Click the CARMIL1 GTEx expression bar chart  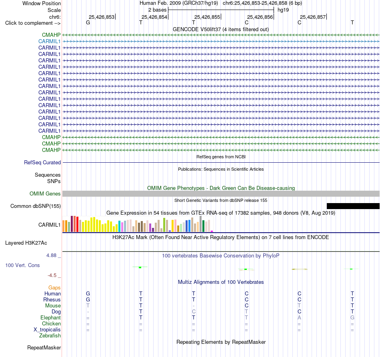138,224
